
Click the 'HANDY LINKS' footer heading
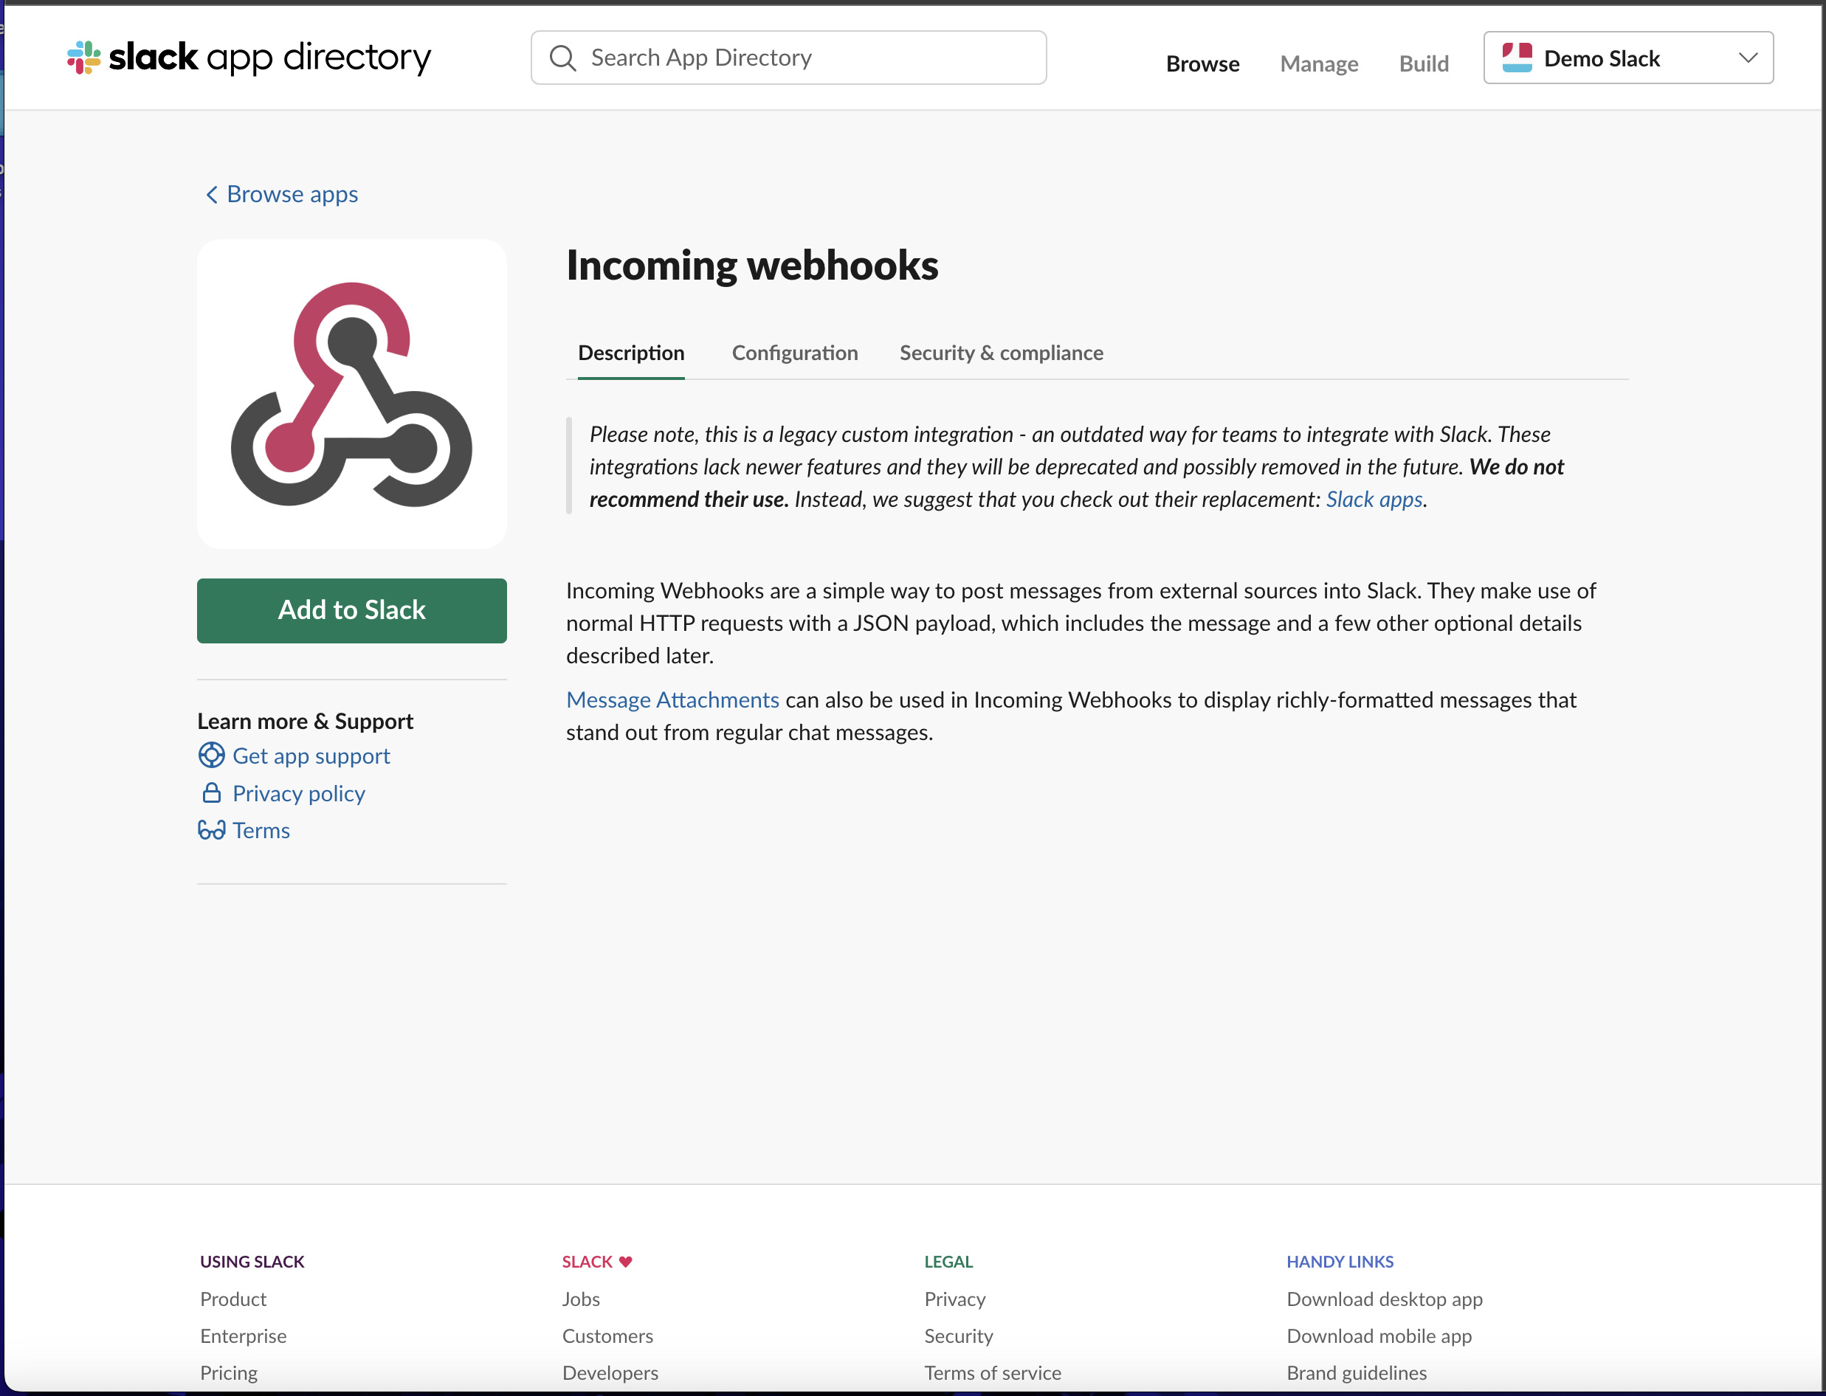click(x=1340, y=1262)
